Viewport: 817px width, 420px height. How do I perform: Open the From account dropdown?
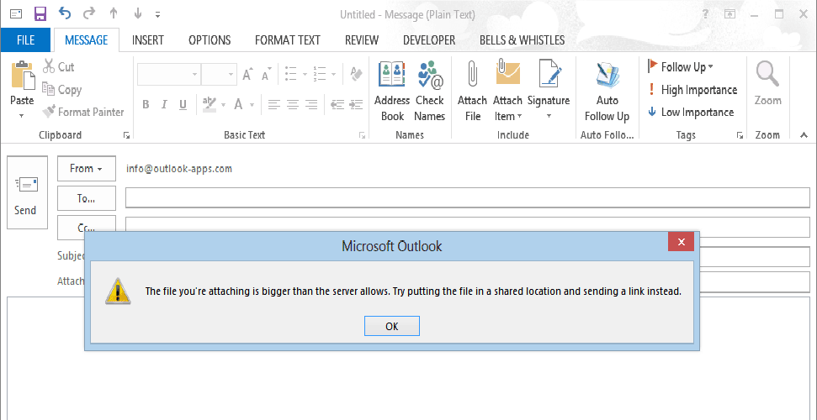87,169
